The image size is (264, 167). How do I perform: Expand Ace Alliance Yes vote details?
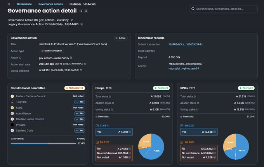click(x=80, y=113)
